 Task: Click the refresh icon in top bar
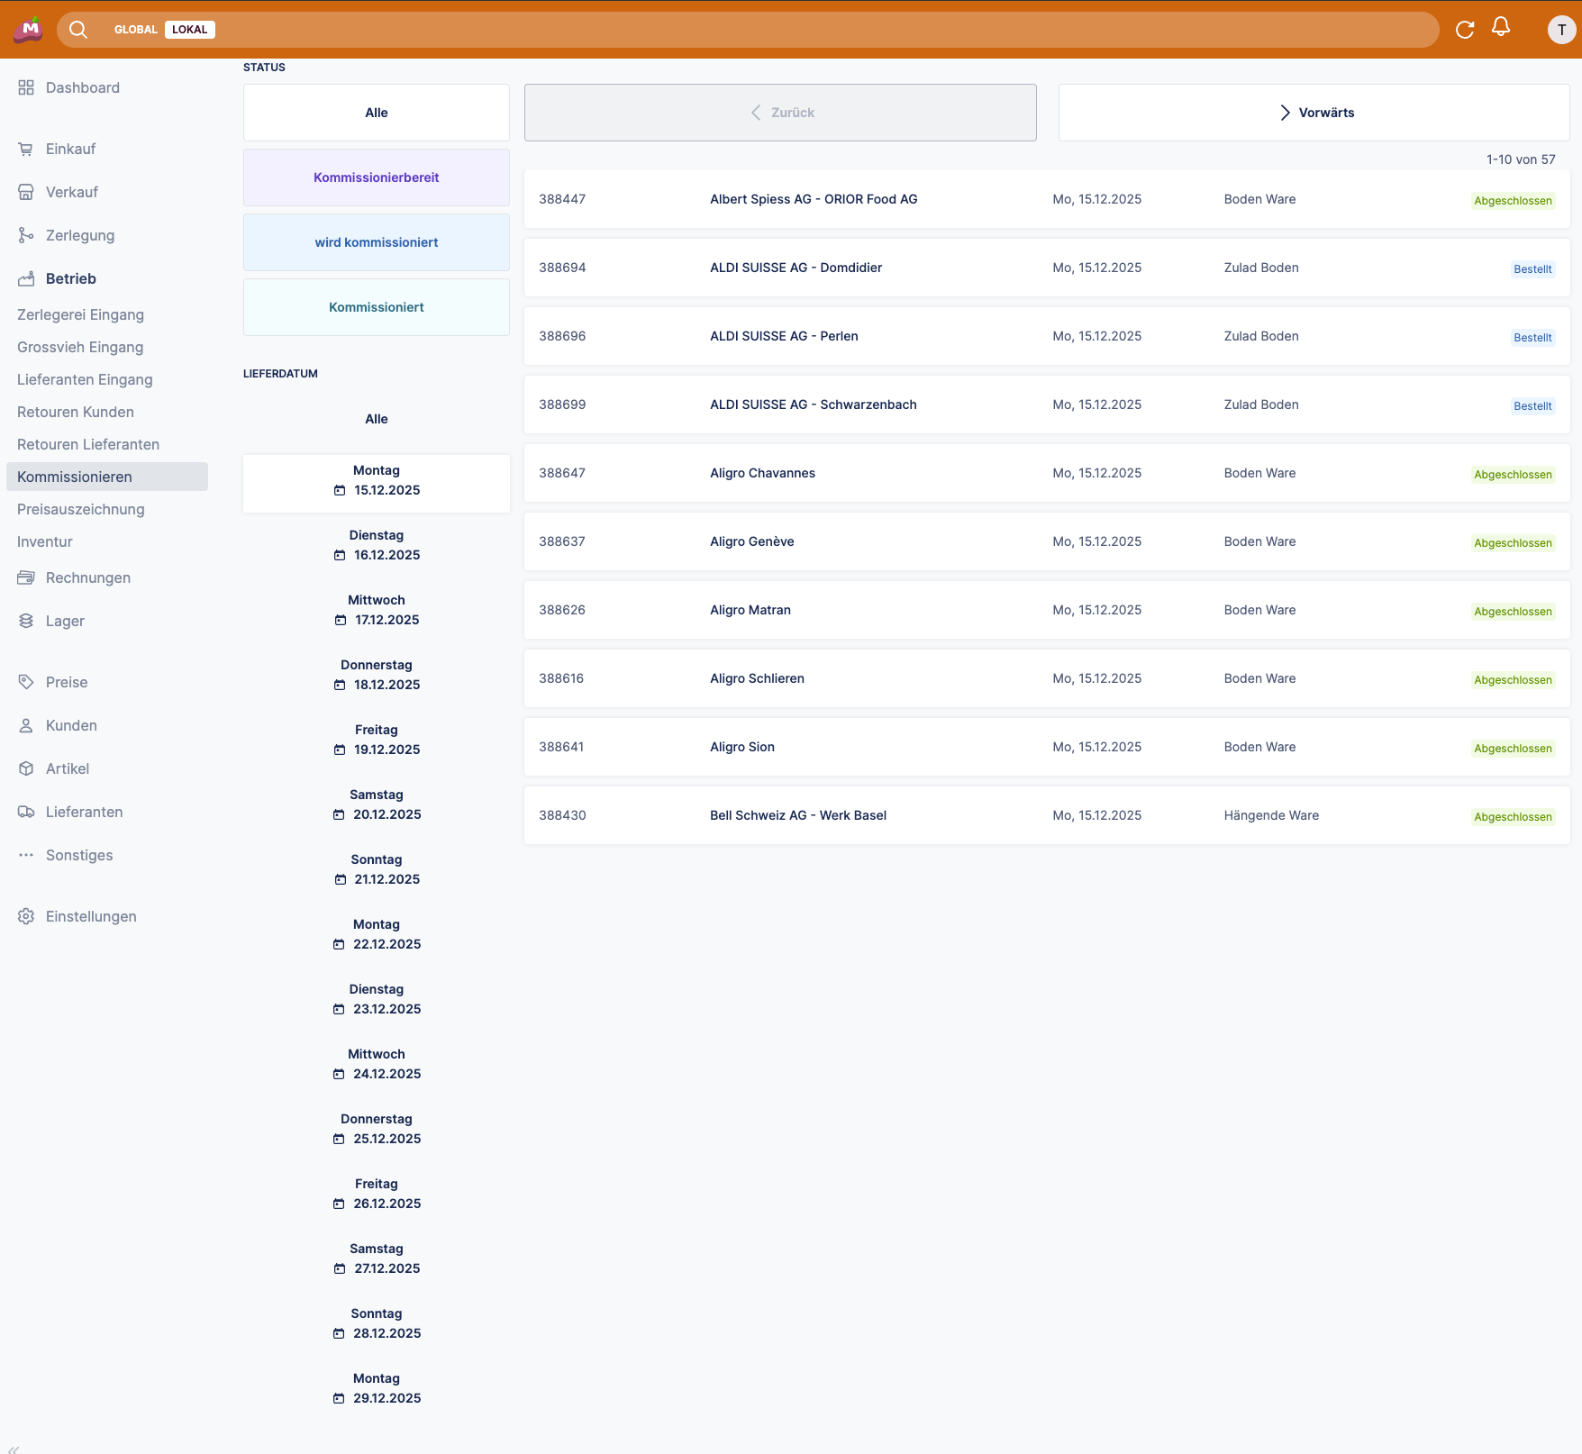[x=1465, y=30]
